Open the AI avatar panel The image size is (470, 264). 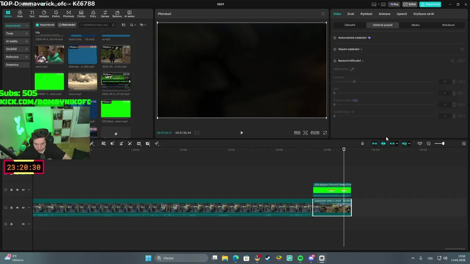point(129,14)
